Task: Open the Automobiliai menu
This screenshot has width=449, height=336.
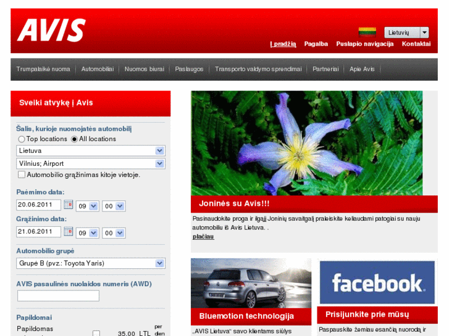Action: point(98,69)
